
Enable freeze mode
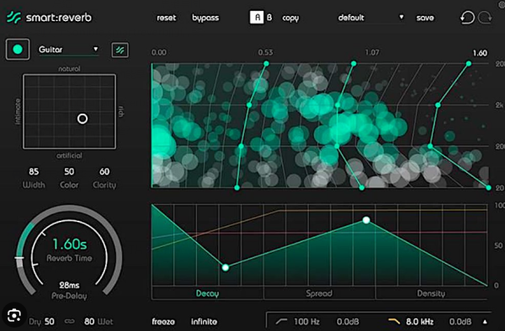tap(163, 322)
